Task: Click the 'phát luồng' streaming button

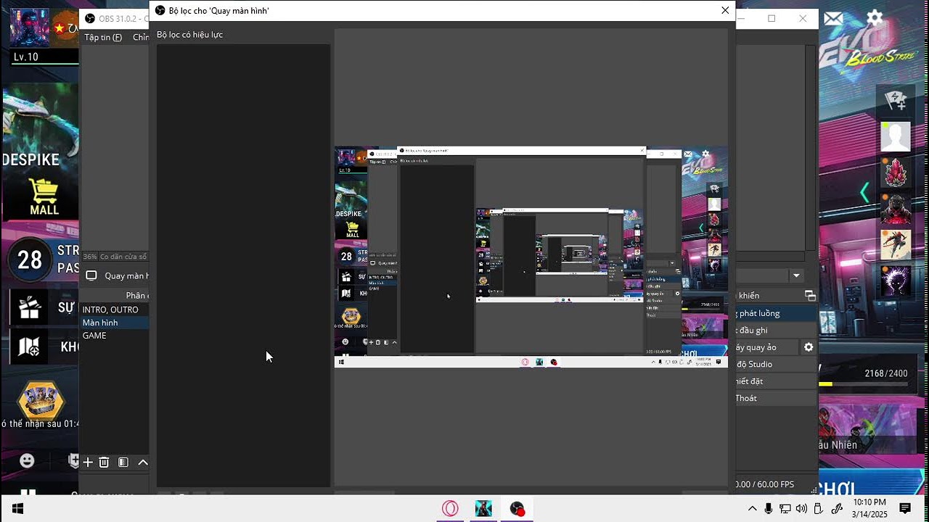Action: coord(777,313)
